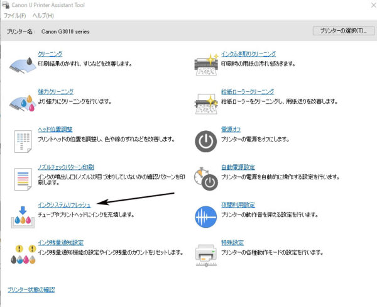Open the 電源オフ link
This screenshot has height=307, width=377.
pyautogui.click(x=231, y=130)
